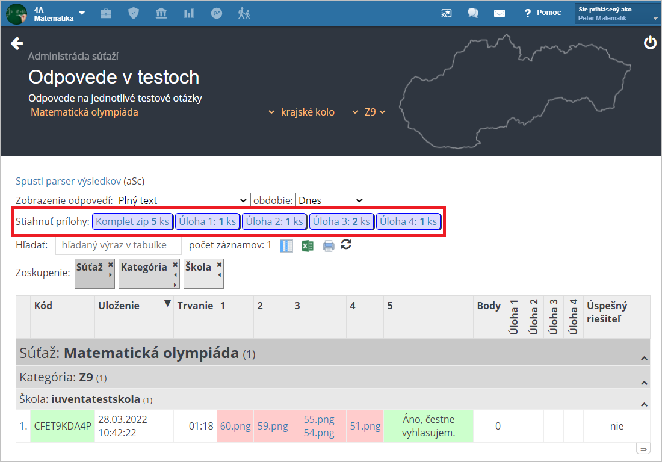
Task: Open the briefcase icon in top bar
Action: [x=106, y=13]
